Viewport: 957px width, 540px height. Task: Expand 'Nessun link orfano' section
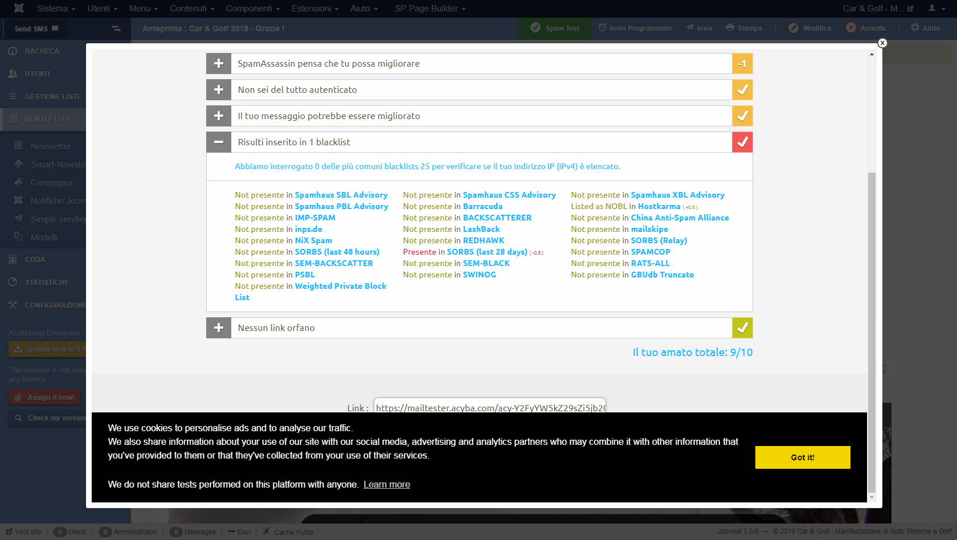219,328
